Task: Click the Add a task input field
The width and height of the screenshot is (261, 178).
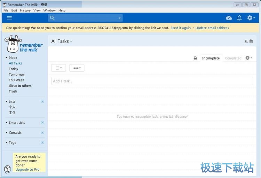Action: (152, 81)
